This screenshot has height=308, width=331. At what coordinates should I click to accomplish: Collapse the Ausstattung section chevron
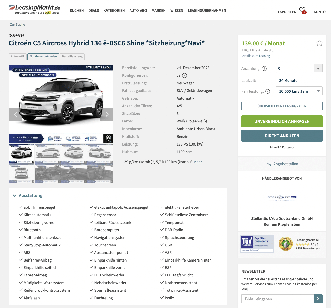click(x=15, y=196)
